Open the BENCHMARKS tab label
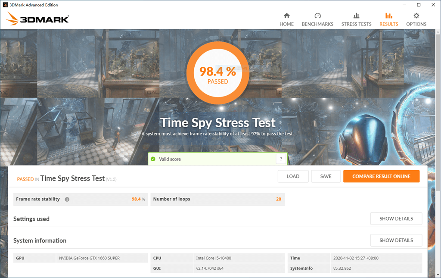Viewport: 441px width, 278px height. [x=317, y=24]
